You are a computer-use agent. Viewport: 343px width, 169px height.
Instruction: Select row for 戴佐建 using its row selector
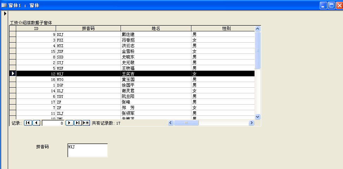pyautogui.click(x=12, y=34)
